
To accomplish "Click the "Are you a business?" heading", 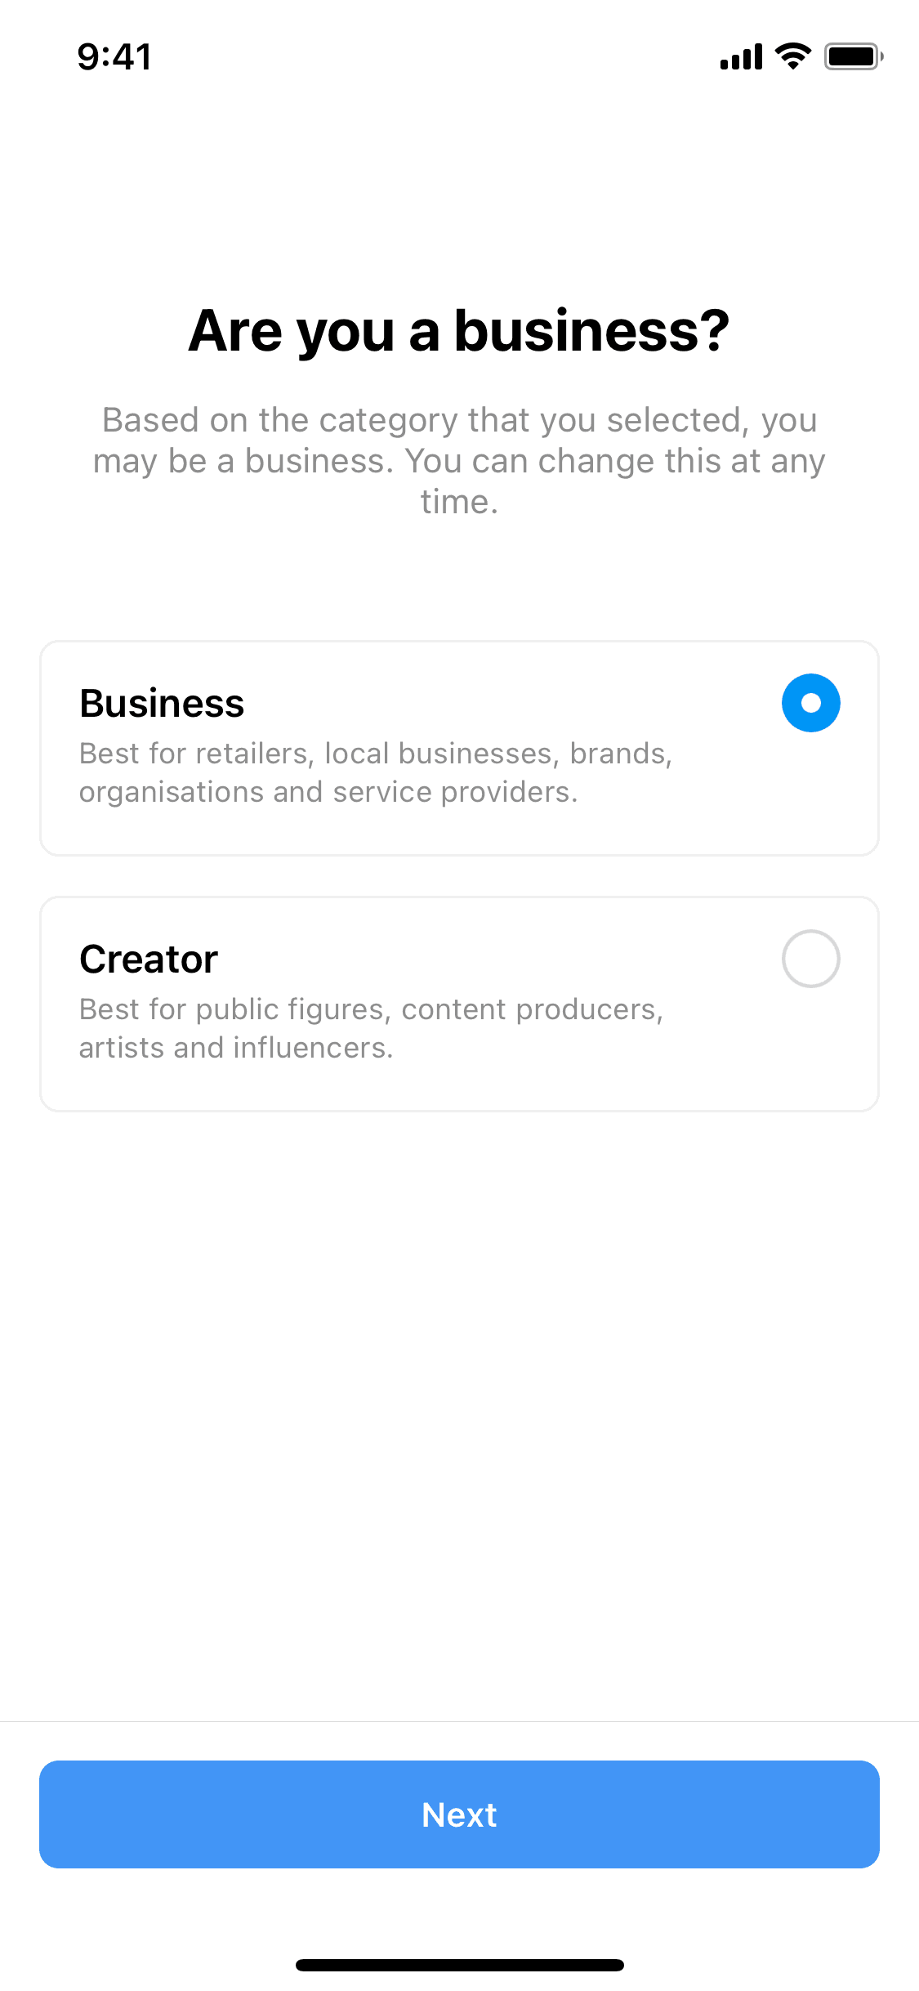I will click(x=459, y=331).
